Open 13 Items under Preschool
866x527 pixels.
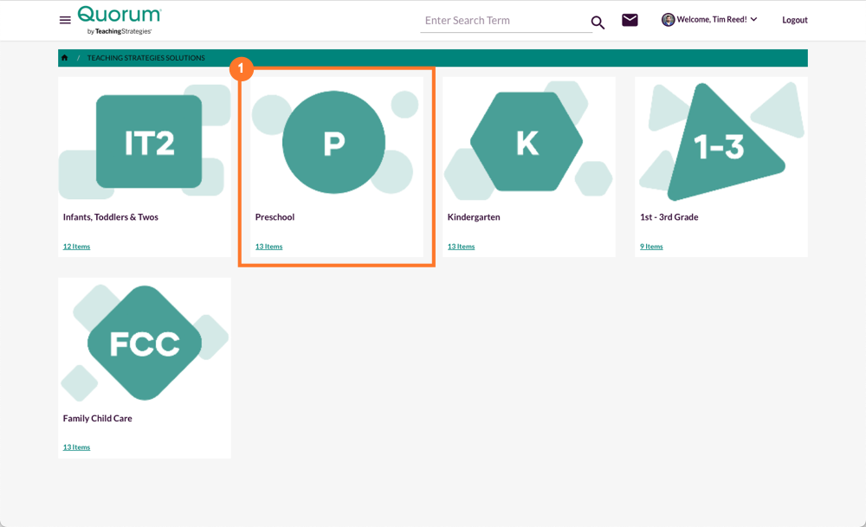268,246
